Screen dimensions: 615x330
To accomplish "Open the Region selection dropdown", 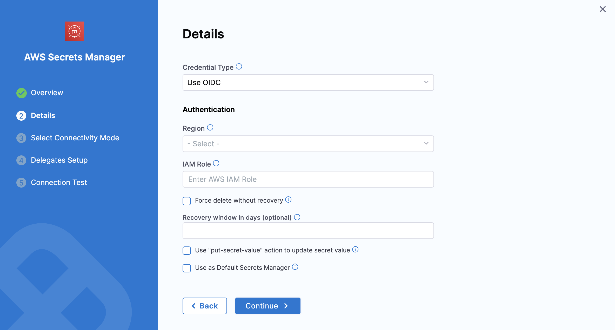I will click(x=308, y=143).
